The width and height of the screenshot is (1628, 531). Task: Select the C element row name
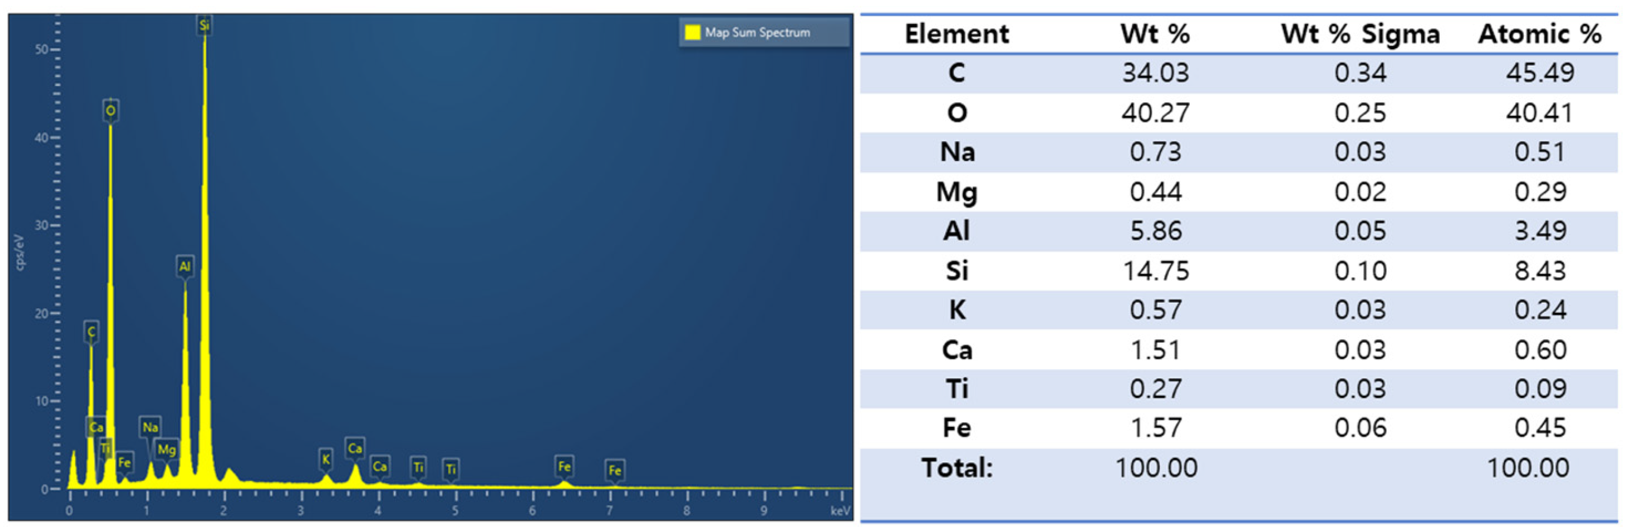click(957, 73)
